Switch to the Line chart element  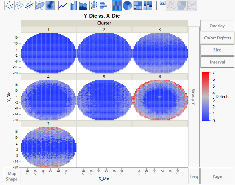click(63, 5)
